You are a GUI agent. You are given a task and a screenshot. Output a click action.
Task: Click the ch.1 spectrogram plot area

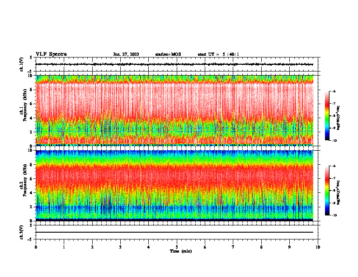point(174,110)
